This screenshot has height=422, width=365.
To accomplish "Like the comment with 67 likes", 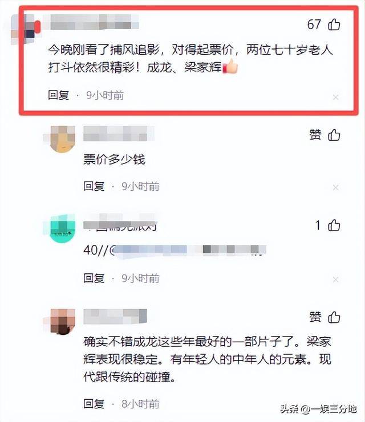I will point(334,24).
